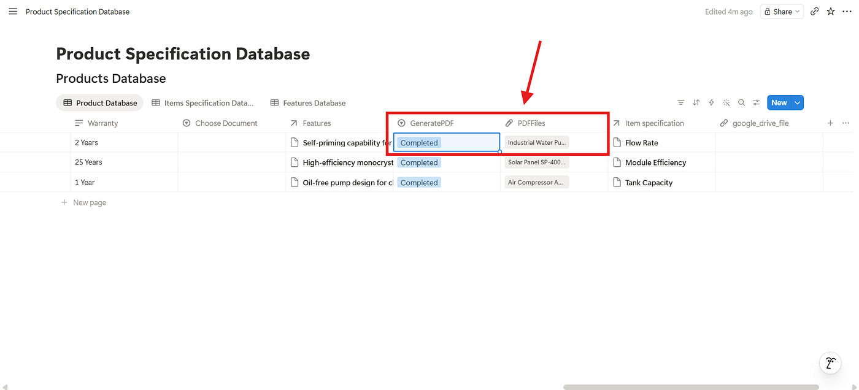859x390 pixels.
Task: Switch to Product Database tab
Action: (x=100, y=102)
